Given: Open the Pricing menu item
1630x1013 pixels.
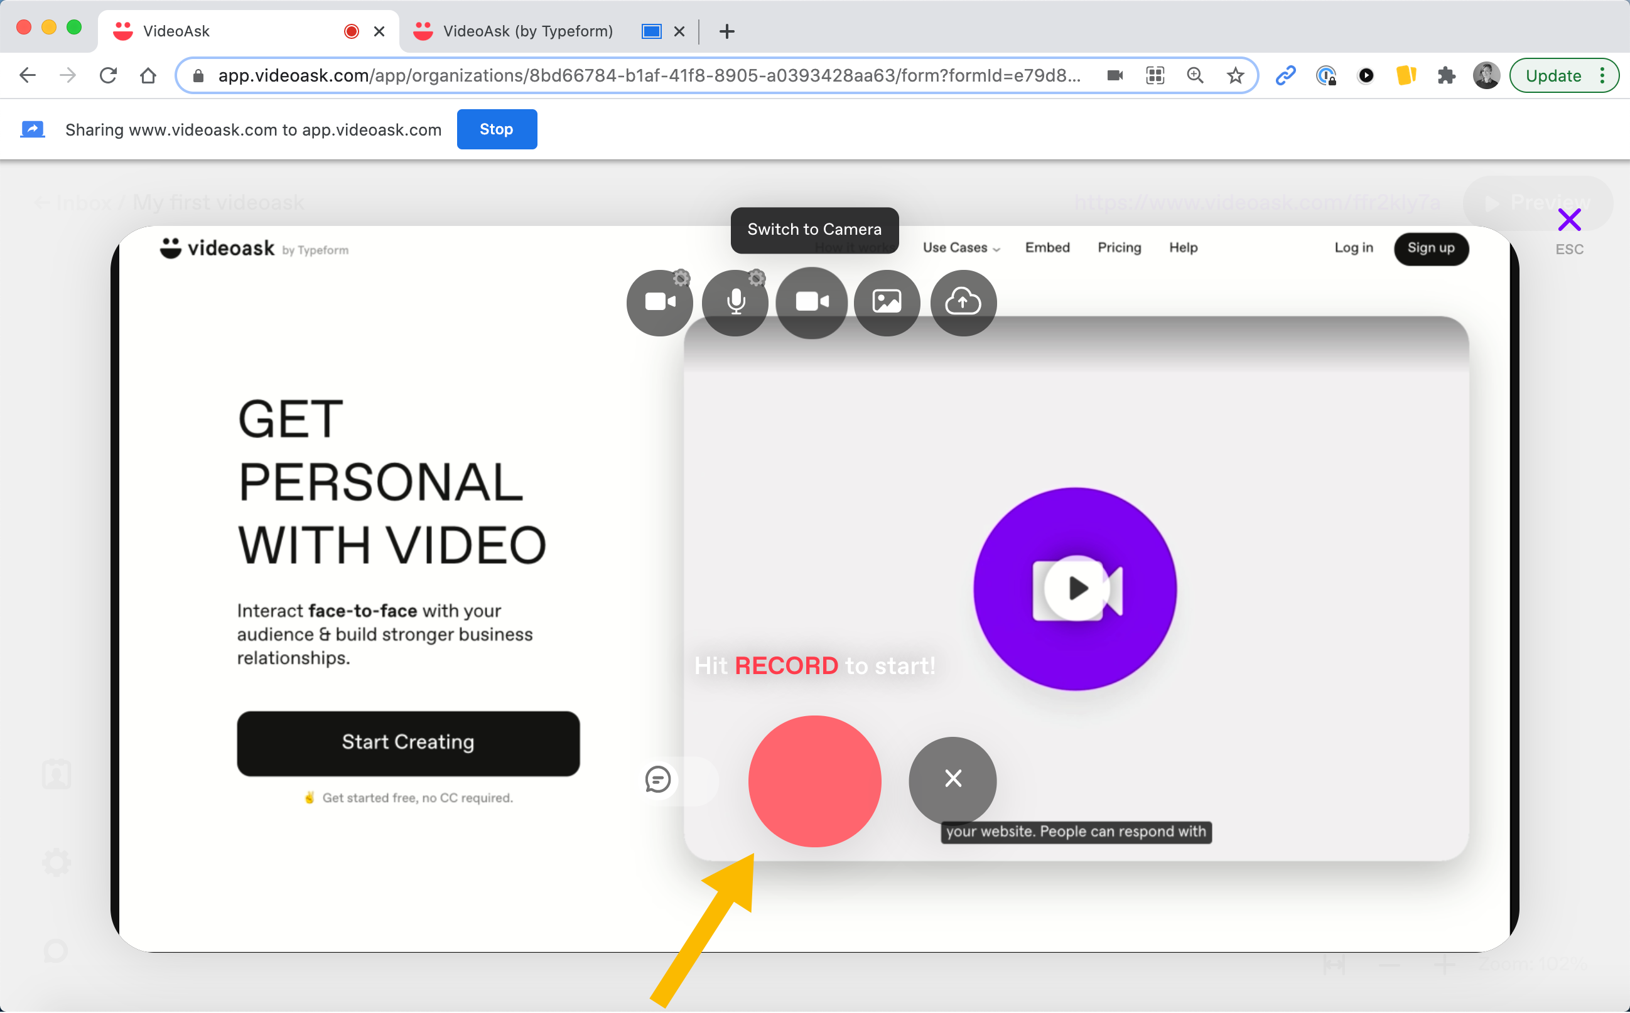Looking at the screenshot, I should point(1120,248).
